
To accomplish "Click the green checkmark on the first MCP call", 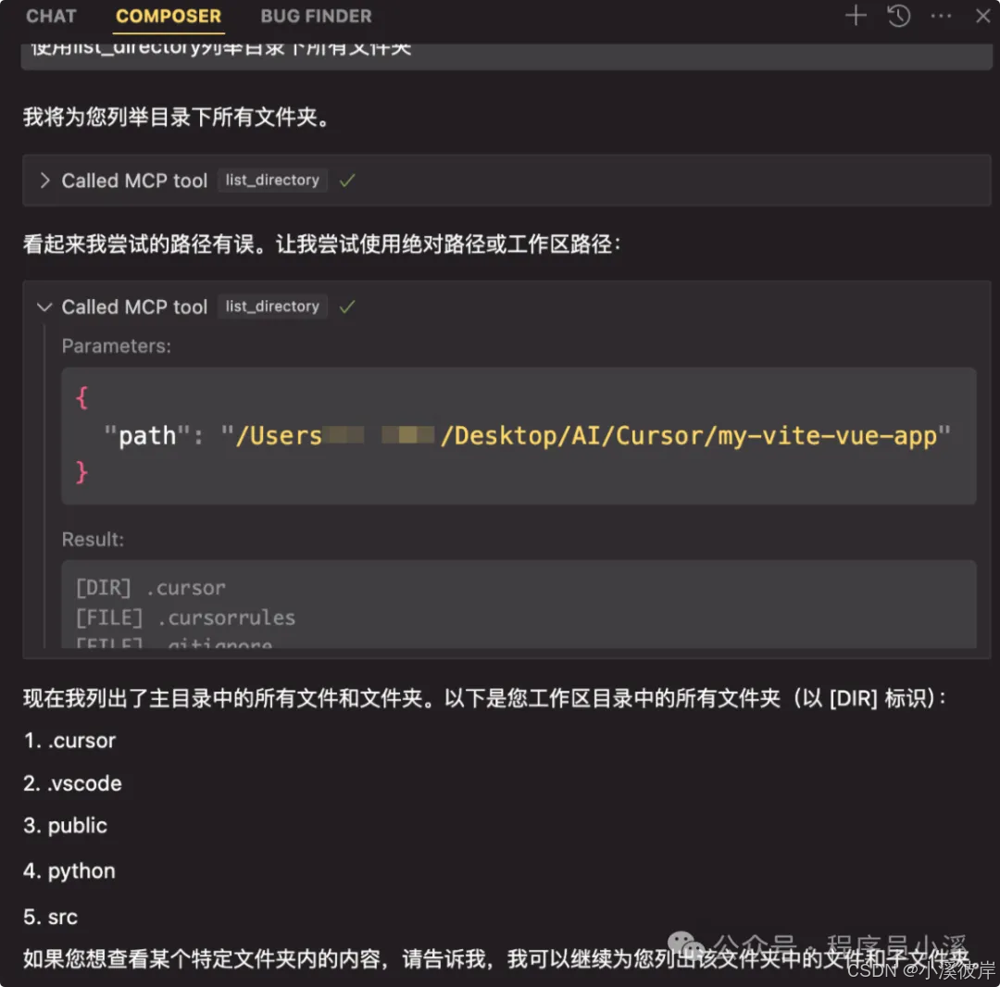I will [x=347, y=181].
